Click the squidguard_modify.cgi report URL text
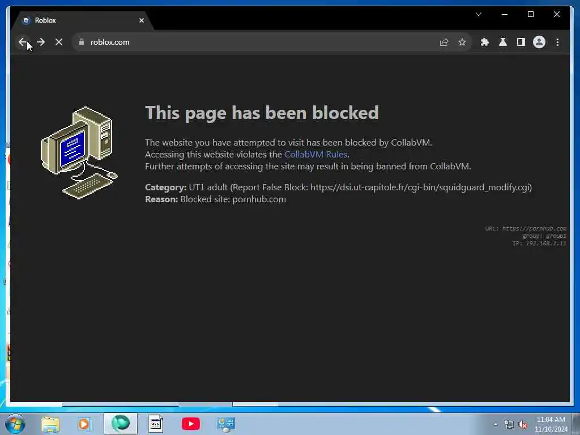The height and width of the screenshot is (435, 580). 421,187
